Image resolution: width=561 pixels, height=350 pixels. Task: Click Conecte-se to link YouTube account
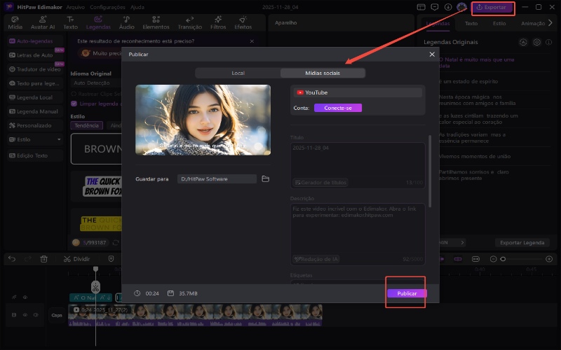pos(337,108)
